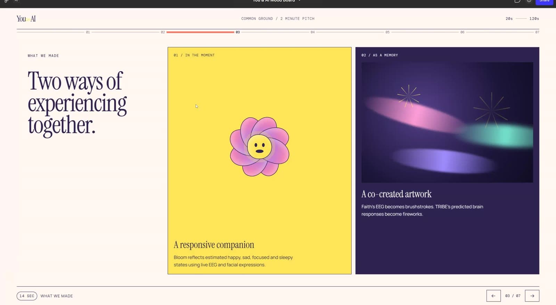
Task: Select the active step 03 marker
Action: 238,32
